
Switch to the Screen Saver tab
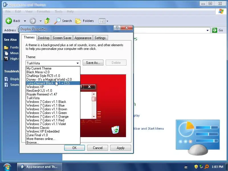click(62, 38)
